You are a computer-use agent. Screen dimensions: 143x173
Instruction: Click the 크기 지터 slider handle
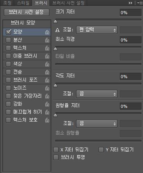pyautogui.click(x=55, y=22)
